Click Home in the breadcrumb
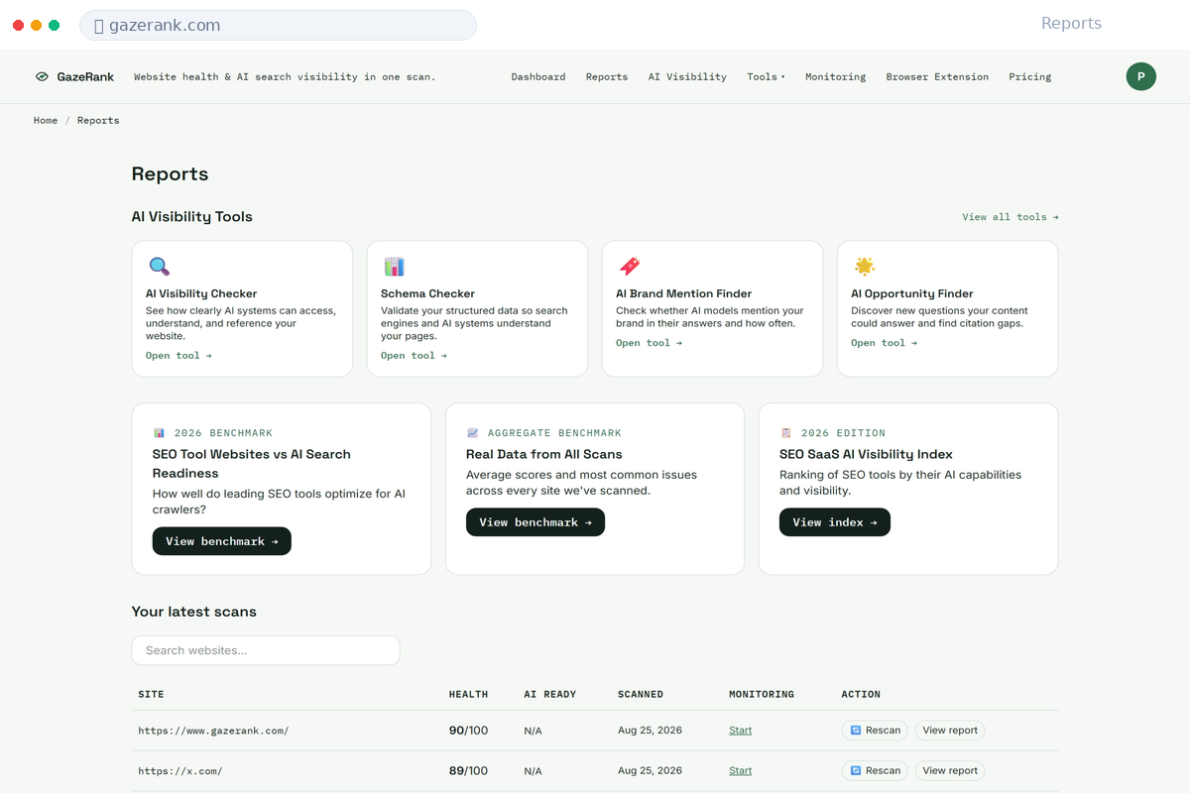 coord(46,120)
